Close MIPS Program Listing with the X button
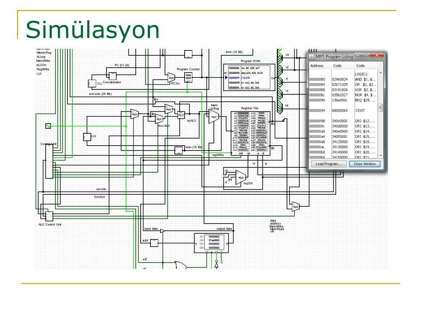 377,55
